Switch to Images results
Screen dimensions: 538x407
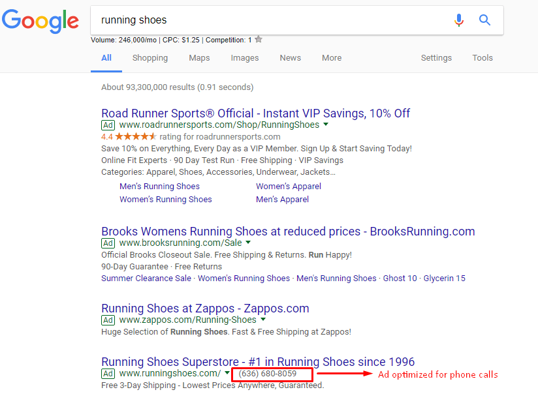[x=245, y=57]
